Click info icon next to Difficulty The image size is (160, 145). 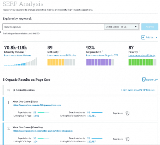click(x=60, y=51)
